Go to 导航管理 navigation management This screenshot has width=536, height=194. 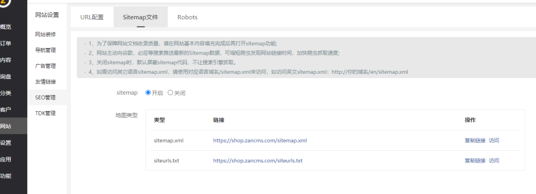[46, 50]
